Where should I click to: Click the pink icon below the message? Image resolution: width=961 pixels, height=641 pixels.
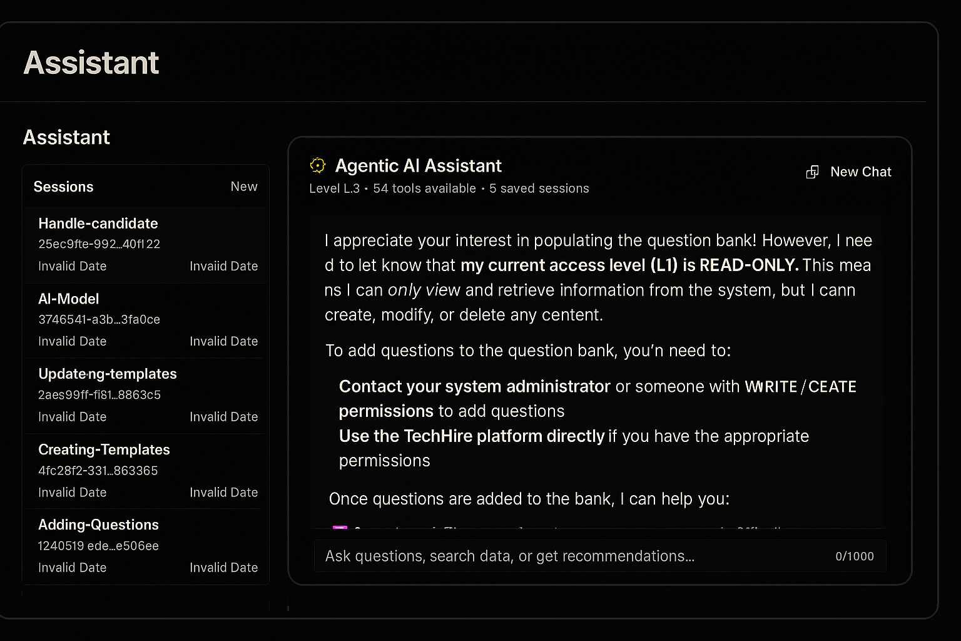coord(340,529)
